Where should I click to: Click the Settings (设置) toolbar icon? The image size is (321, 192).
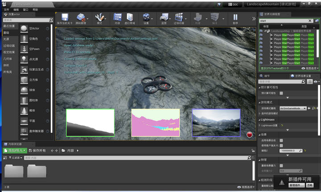click(146, 17)
